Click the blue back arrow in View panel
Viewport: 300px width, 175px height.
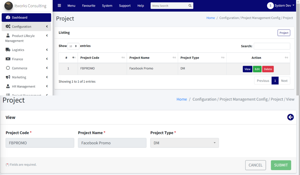coord(290,117)
